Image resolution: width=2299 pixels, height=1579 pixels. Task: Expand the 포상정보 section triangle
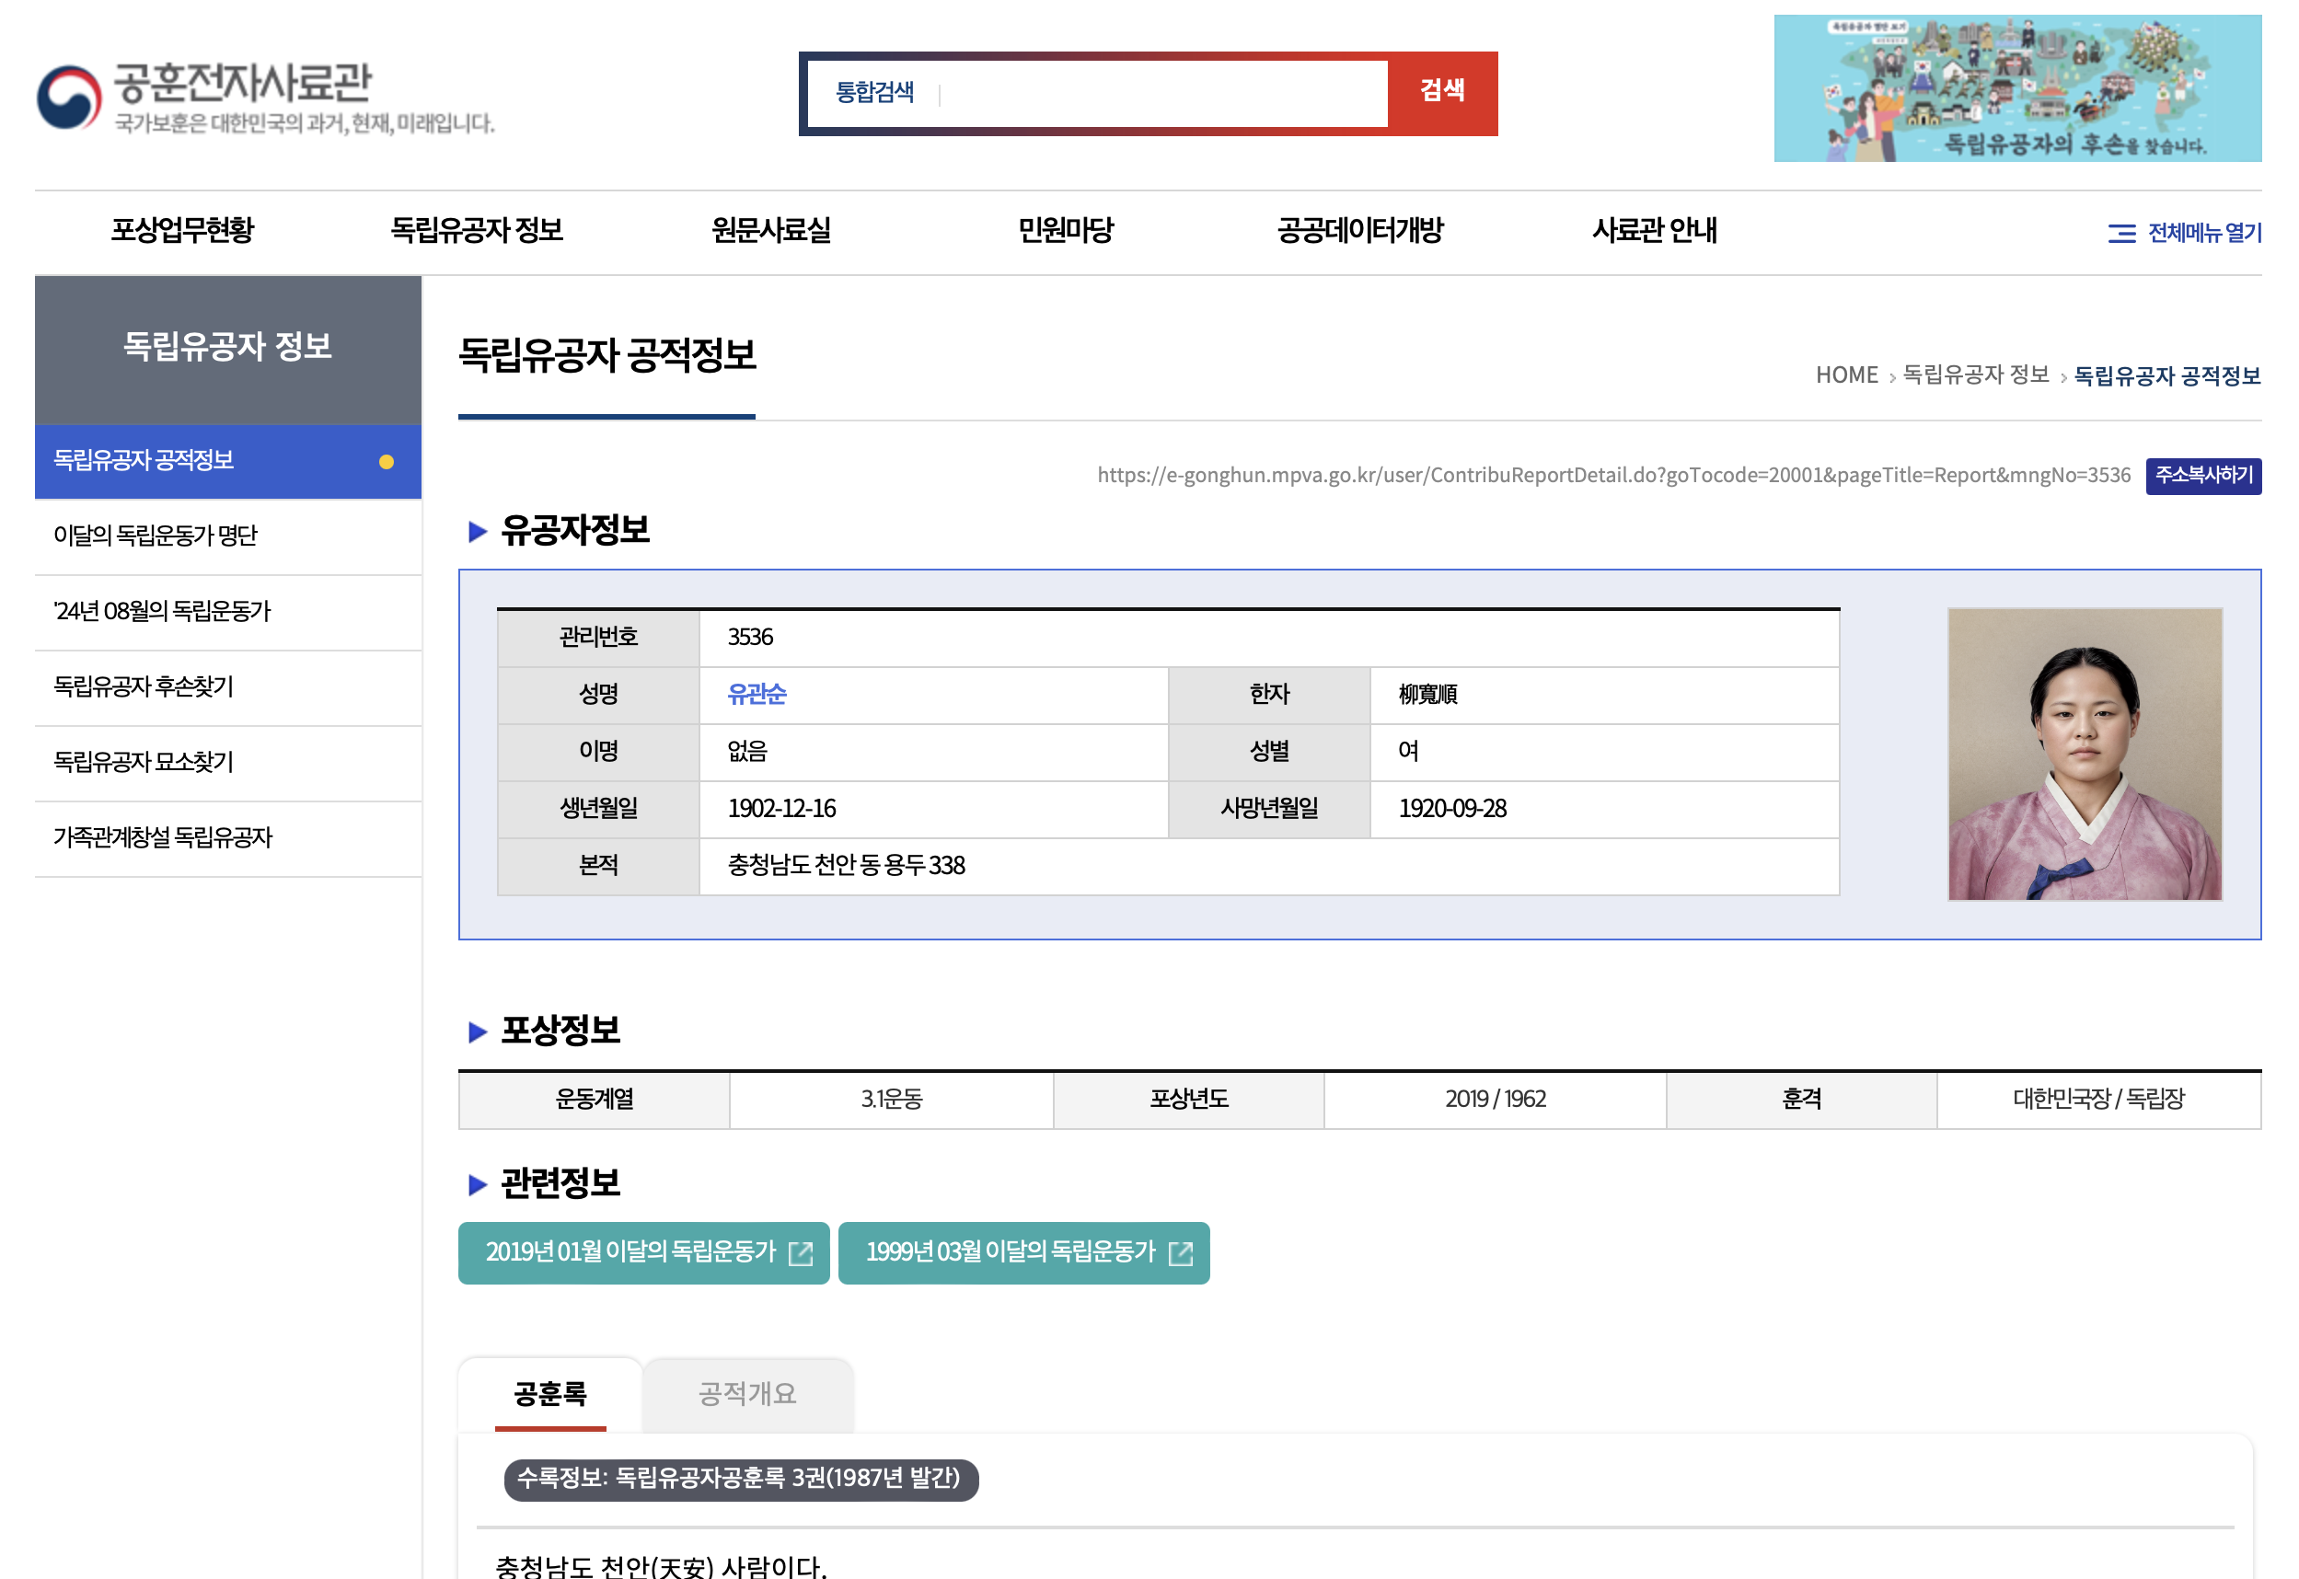click(x=476, y=1032)
